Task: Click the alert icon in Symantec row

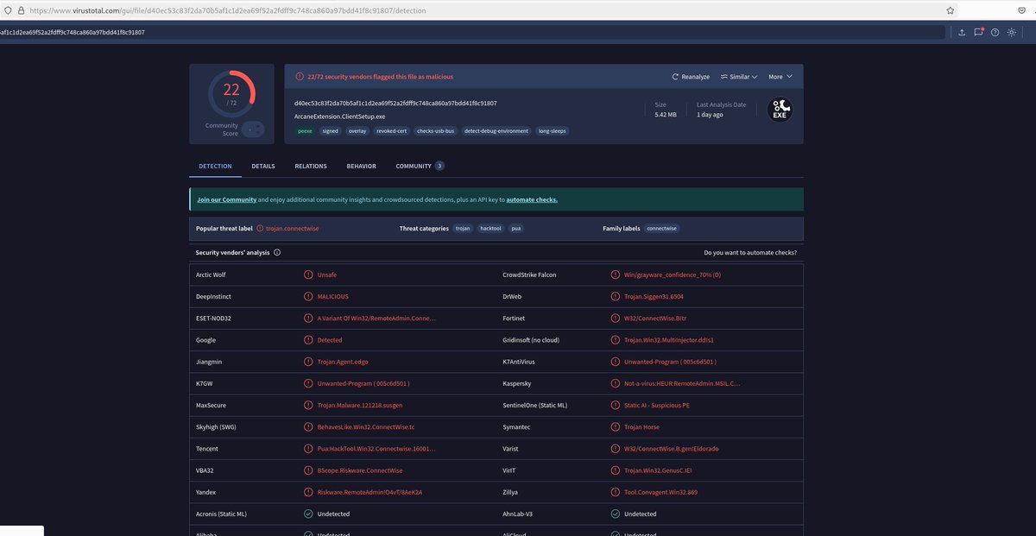Action: click(616, 427)
